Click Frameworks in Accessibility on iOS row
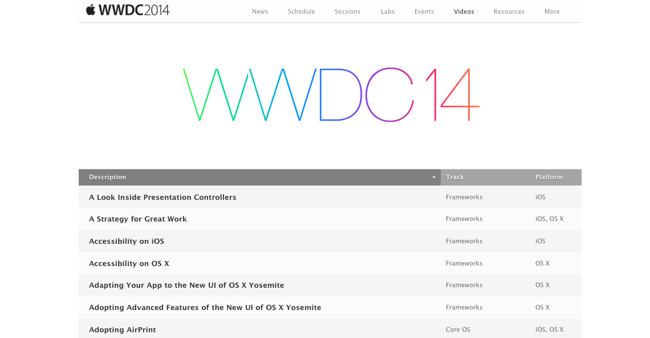This screenshot has width=650, height=338. [464, 242]
